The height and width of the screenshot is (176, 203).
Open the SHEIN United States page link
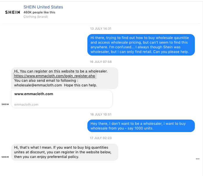point(43,7)
